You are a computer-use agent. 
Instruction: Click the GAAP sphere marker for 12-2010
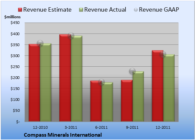coord(40,43)
